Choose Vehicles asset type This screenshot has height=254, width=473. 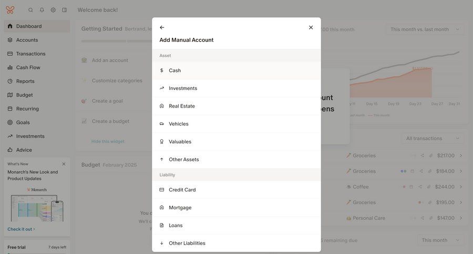236,124
